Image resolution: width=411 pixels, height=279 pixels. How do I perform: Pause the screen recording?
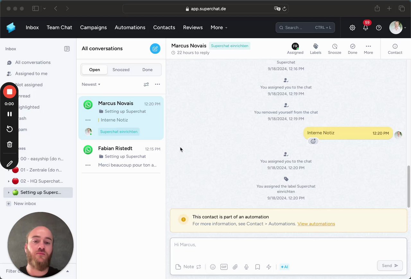tap(10, 114)
